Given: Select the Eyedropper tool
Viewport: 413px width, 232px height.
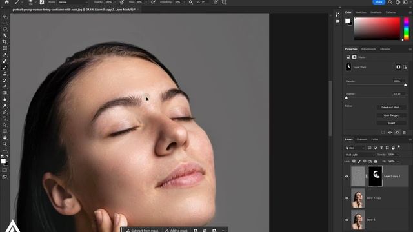Looking at the screenshot, I should 5,54.
